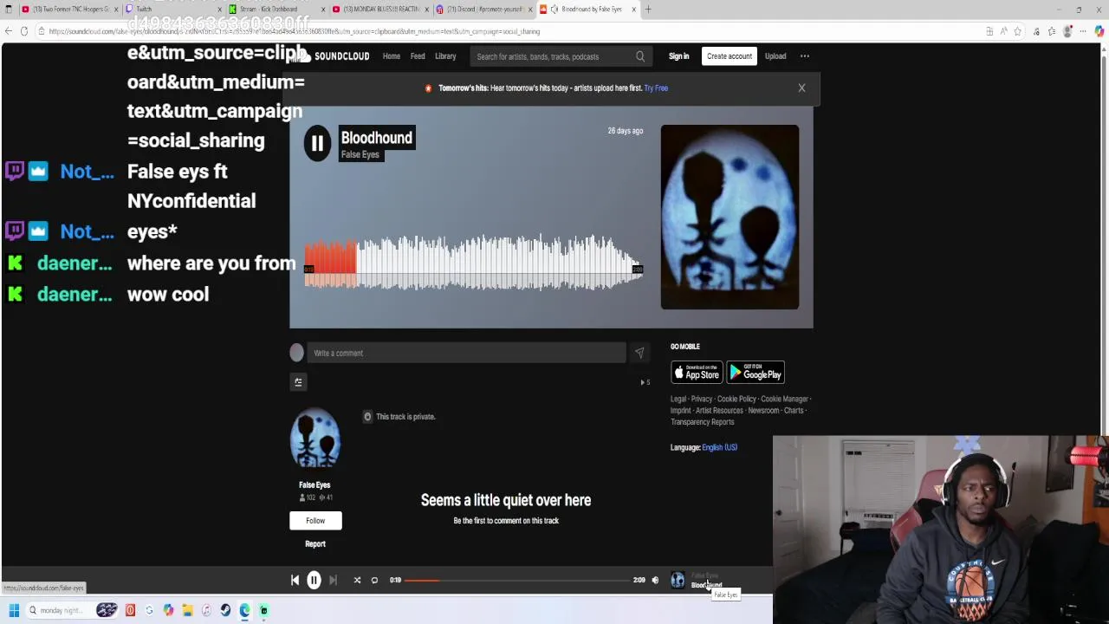Screen dimensions: 1109x624
Task: Click the Create account button
Action: coord(730,56)
